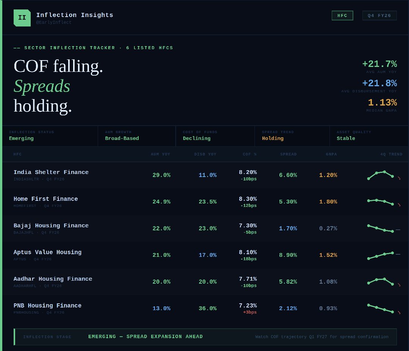The width and height of the screenshot is (409, 351).
Task: Click India Shelter red down-arrow indicator
Action: 399,178
